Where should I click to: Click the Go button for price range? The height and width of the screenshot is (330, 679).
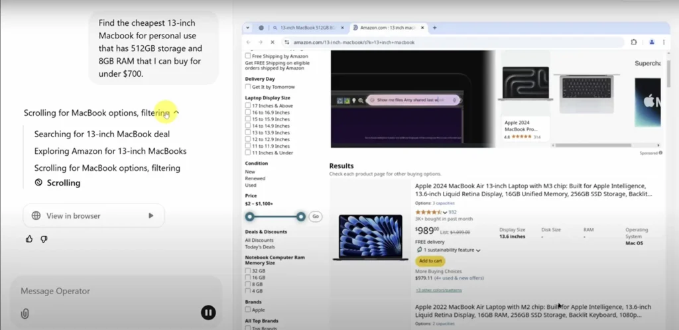[x=315, y=216]
